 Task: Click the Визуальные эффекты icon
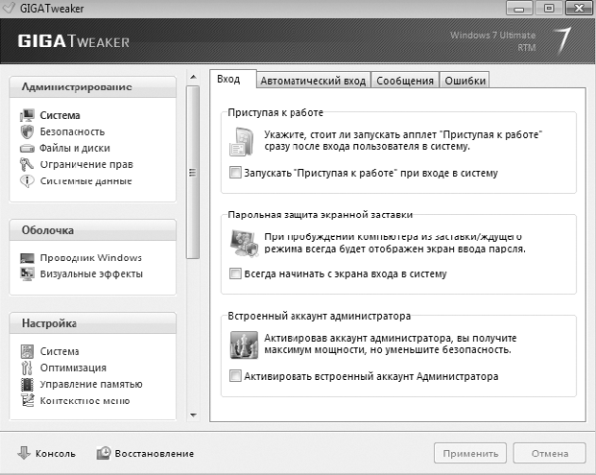27,274
